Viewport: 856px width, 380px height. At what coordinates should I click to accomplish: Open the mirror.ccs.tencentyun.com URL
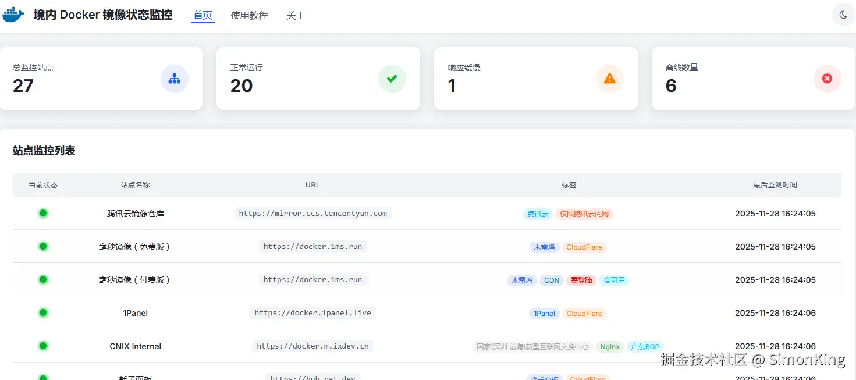(312, 214)
